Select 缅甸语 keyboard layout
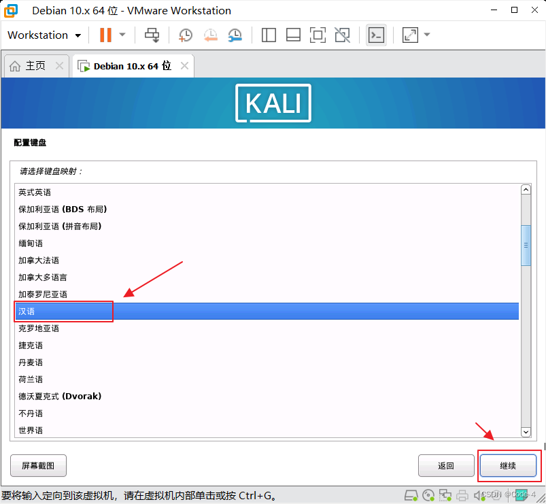546x504 pixels. point(267,243)
